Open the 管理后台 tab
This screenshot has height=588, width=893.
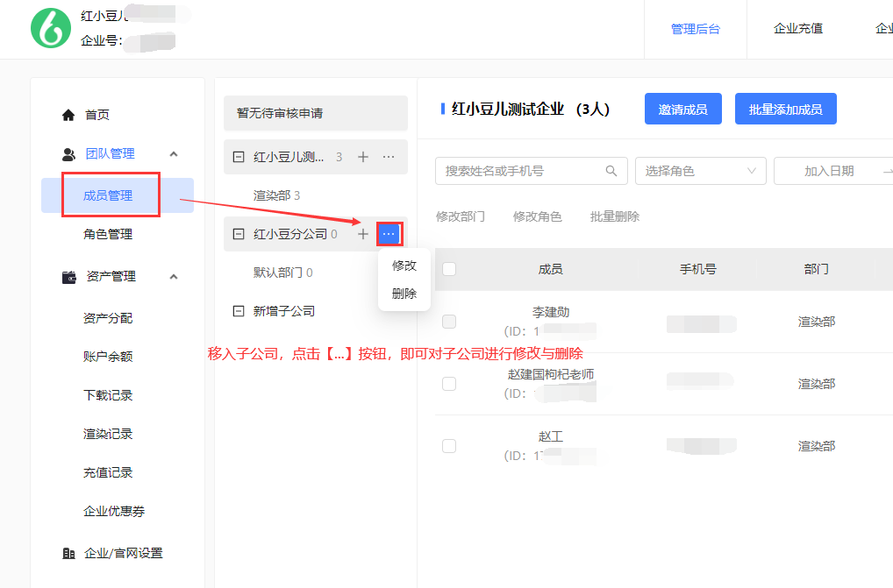coord(696,29)
